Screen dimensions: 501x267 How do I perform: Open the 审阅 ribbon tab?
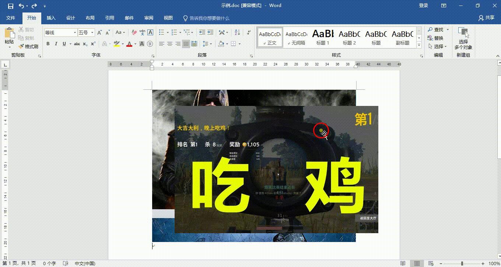(x=148, y=18)
